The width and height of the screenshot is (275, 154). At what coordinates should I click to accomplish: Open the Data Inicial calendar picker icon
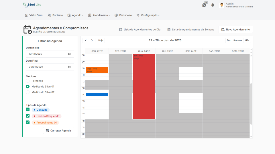(69, 54)
